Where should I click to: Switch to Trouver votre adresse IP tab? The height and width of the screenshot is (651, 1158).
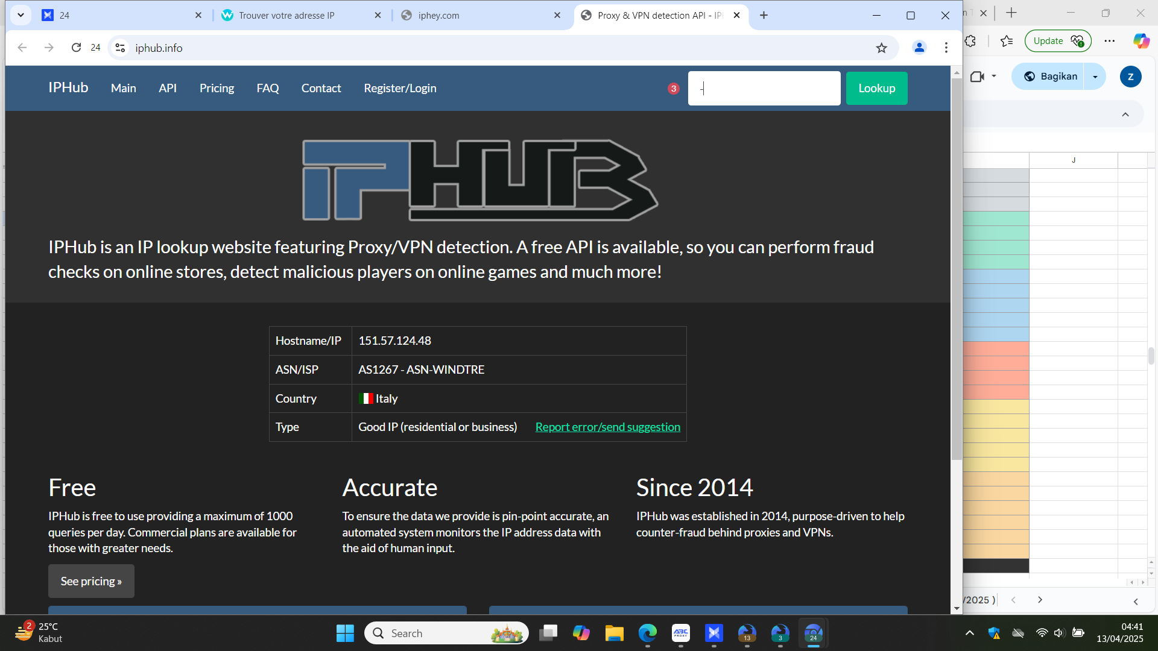tap(302, 15)
